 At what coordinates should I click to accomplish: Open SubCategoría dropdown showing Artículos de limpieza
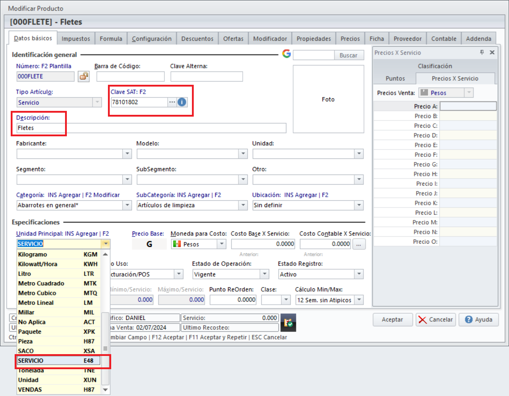(243, 205)
